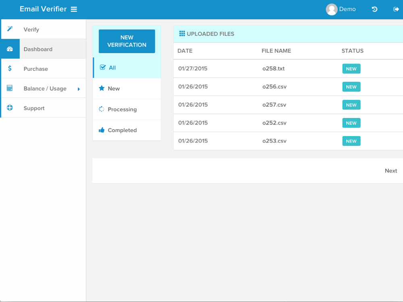This screenshot has height=302, width=403.
Task: Click the date of the o257.csv row
Action: (193, 105)
